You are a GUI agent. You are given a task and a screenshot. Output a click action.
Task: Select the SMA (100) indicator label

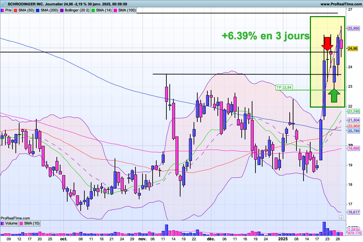click(127, 10)
